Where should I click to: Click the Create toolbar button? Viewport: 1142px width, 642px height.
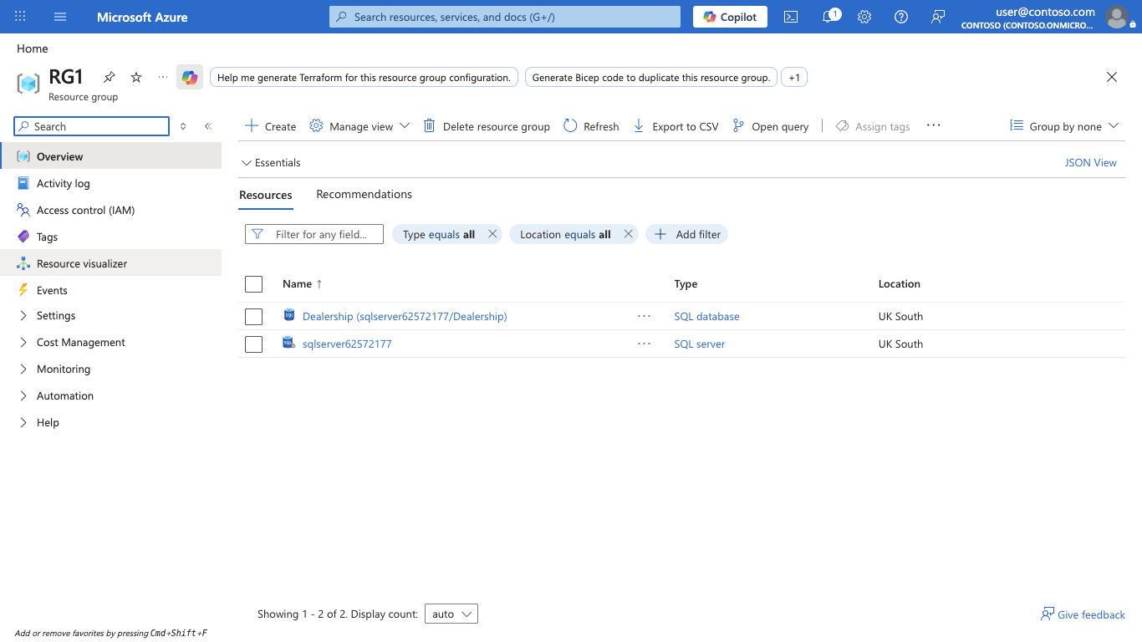coord(270,126)
